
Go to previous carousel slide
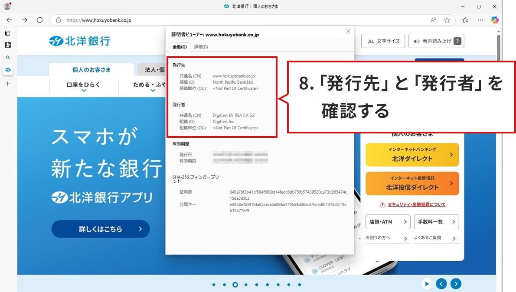(x=441, y=284)
